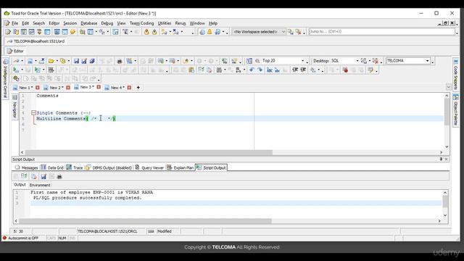The image size is (464, 261).
Task: Click the editor vertical scrollbar down arrow
Action: 447,146
